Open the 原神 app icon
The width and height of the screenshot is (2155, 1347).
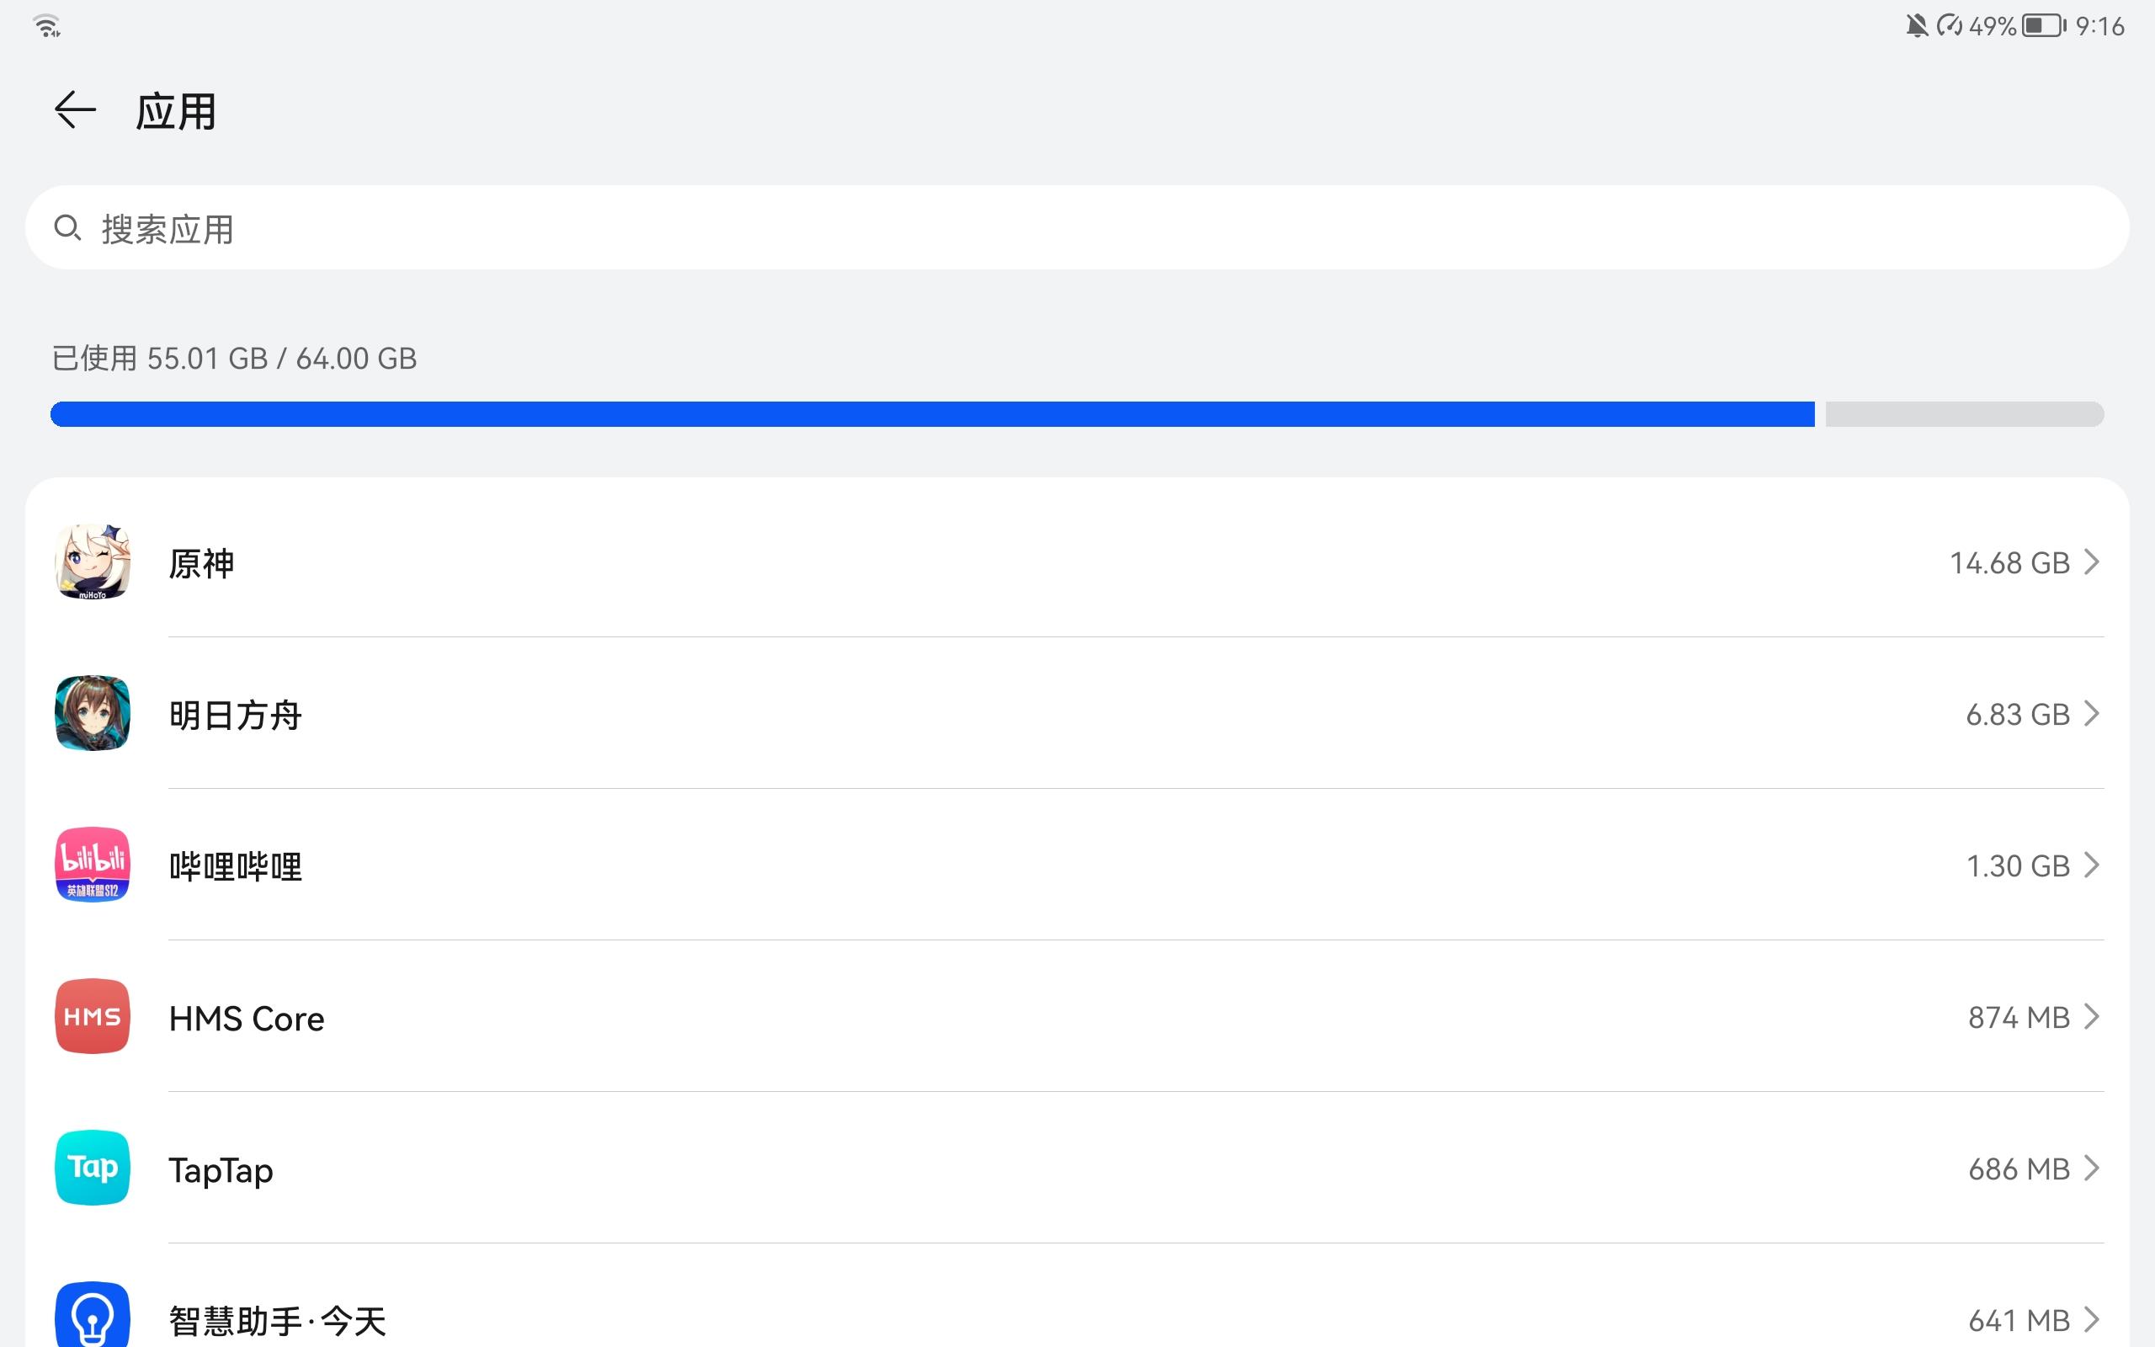[93, 562]
